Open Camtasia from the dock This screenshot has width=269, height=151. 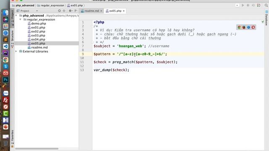click(5, 113)
